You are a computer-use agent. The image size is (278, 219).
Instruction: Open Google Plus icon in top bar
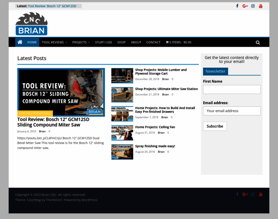pos(245,6)
